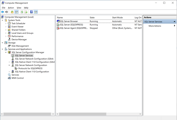This screenshot has height=120, width=177.
Task: Sort by the Log On column header
Action: (138, 18)
